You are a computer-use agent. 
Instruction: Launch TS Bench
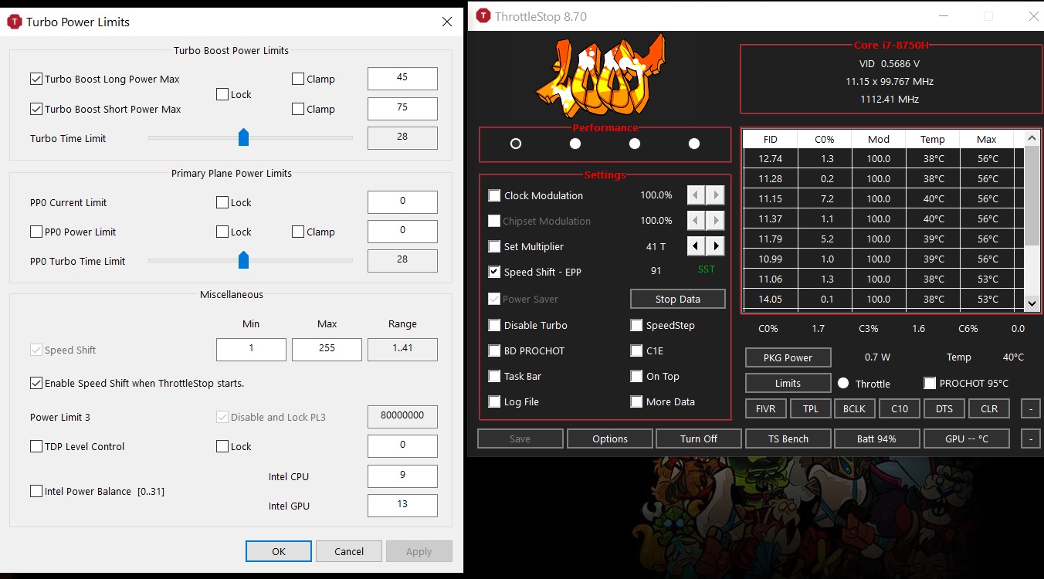[x=788, y=438]
